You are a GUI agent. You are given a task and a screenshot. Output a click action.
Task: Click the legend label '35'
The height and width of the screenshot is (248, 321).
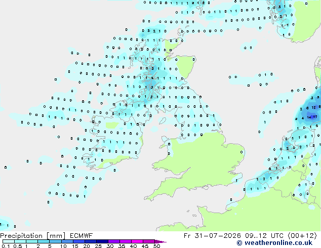tap(122, 246)
